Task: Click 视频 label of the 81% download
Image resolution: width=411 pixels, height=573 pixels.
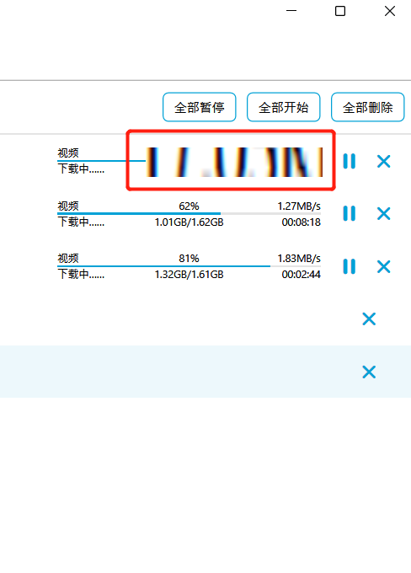Action: click(68, 259)
